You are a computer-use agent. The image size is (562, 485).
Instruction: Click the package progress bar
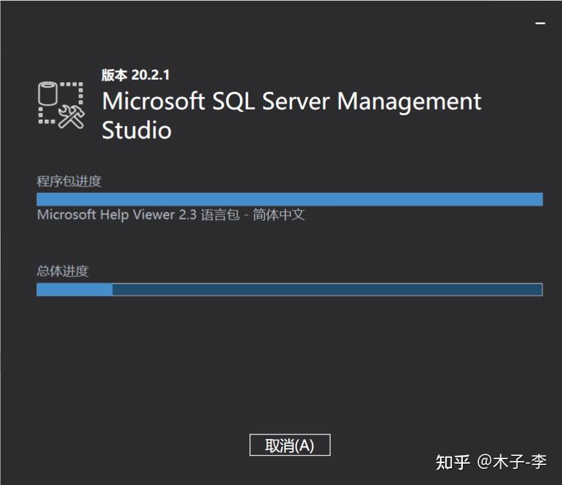click(290, 199)
